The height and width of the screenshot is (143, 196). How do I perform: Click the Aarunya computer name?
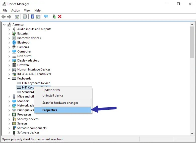tap(18, 24)
